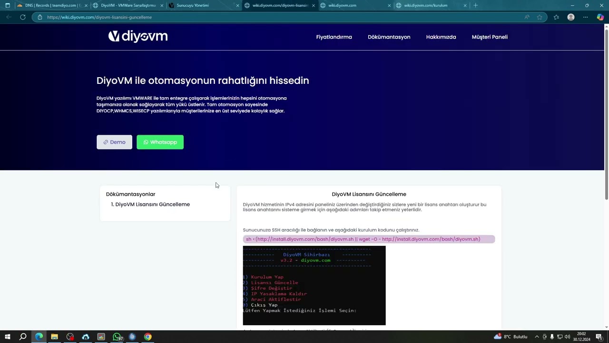
Task: Click the browser back arrow
Action: pos(9,17)
